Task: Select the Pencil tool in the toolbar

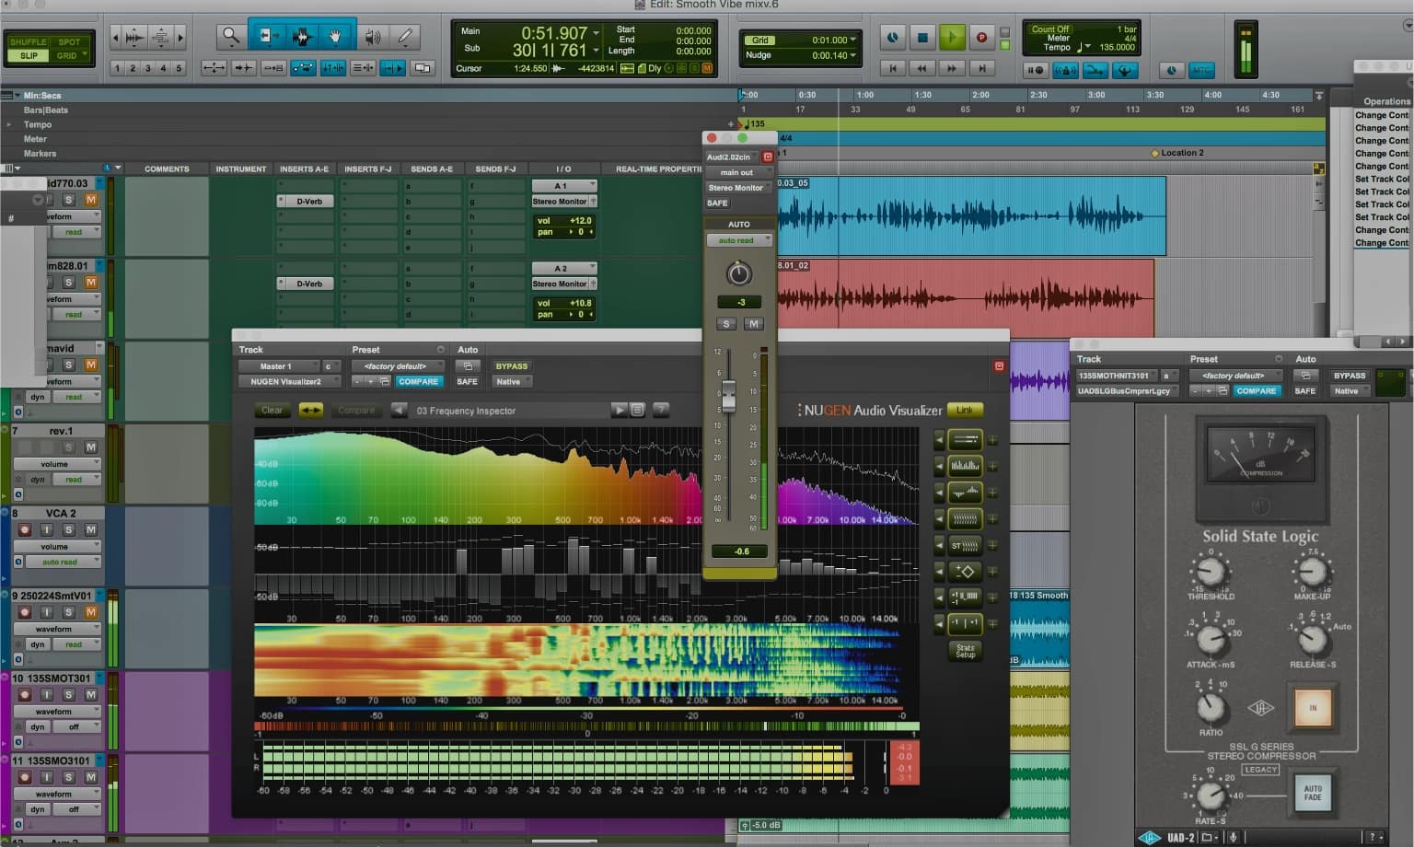Action: (x=405, y=37)
